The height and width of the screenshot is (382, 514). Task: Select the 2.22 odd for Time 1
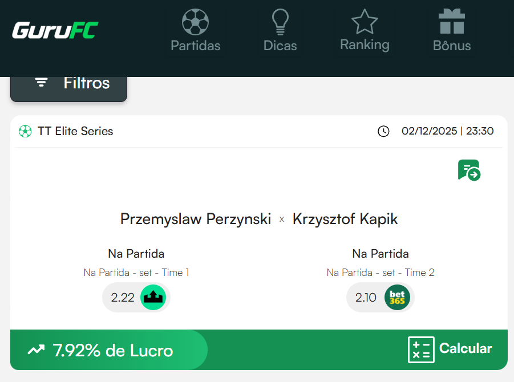[x=136, y=297]
